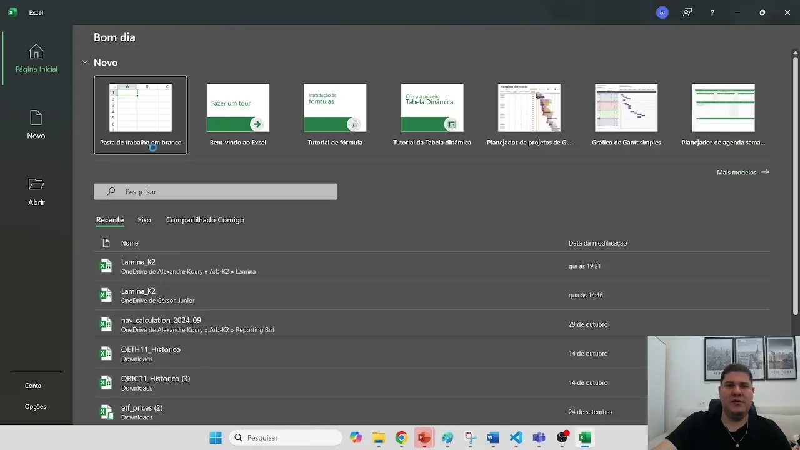Click the file type icon column header
The width and height of the screenshot is (800, 450).
click(106, 243)
